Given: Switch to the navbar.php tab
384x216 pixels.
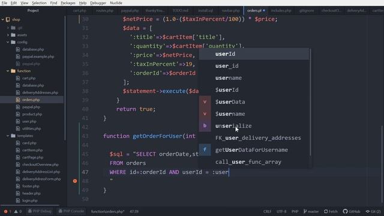Looking at the screenshot, I should pyautogui.click(x=230, y=11).
